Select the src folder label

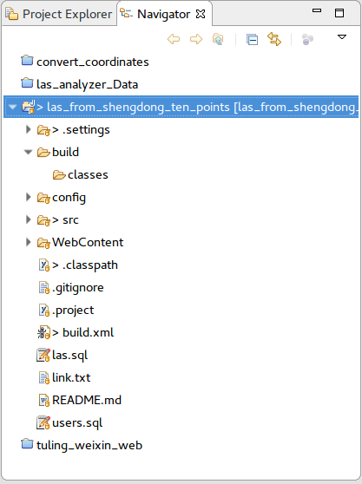pos(70,220)
